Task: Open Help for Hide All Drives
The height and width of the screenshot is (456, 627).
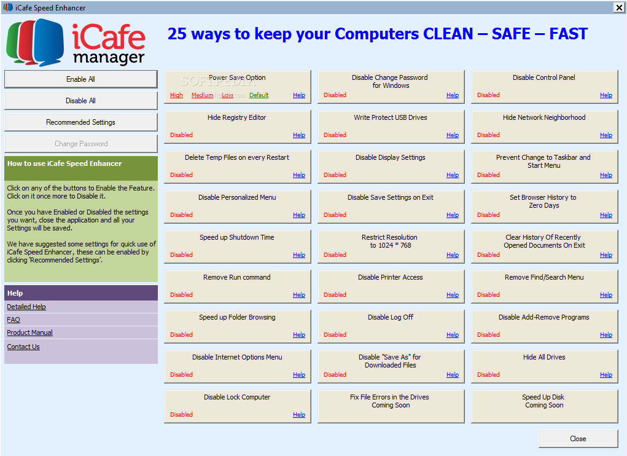Action: [x=606, y=375]
